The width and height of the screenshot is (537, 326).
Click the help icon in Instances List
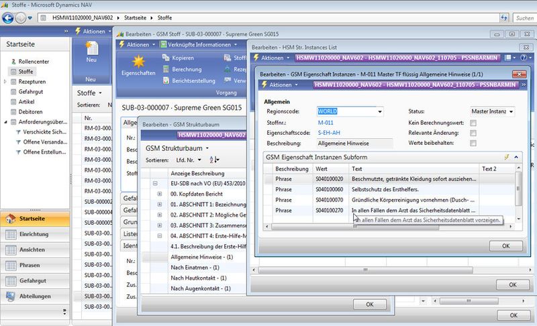coord(524,58)
